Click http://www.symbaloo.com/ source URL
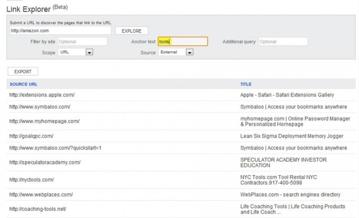Viewport: 359px width, 218px height. pyautogui.click(x=40, y=107)
